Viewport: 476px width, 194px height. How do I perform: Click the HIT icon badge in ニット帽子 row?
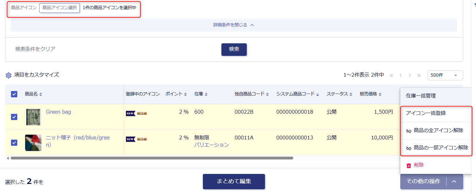coord(142,139)
